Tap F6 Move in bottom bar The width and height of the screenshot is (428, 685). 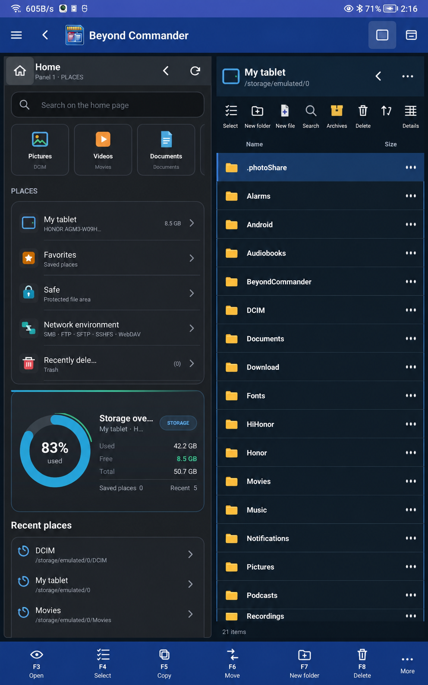click(x=232, y=663)
